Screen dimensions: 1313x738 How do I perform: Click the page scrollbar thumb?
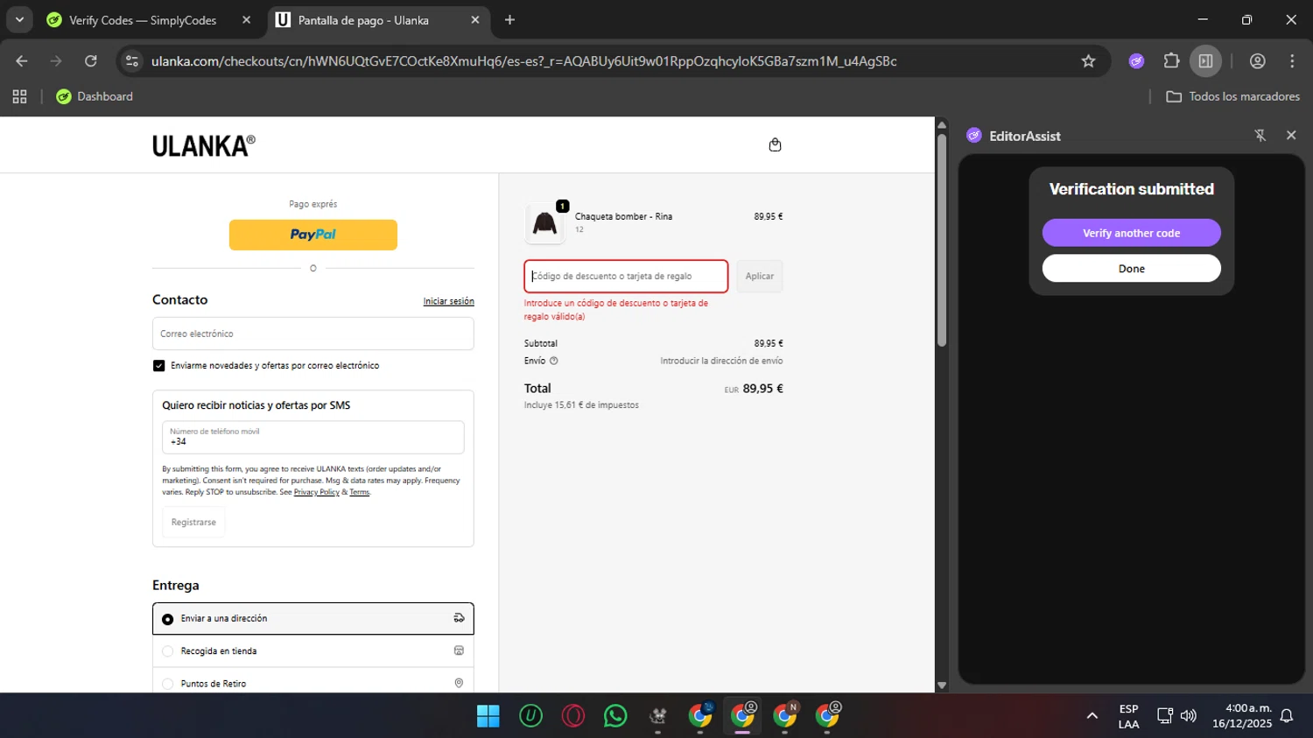[x=942, y=239]
